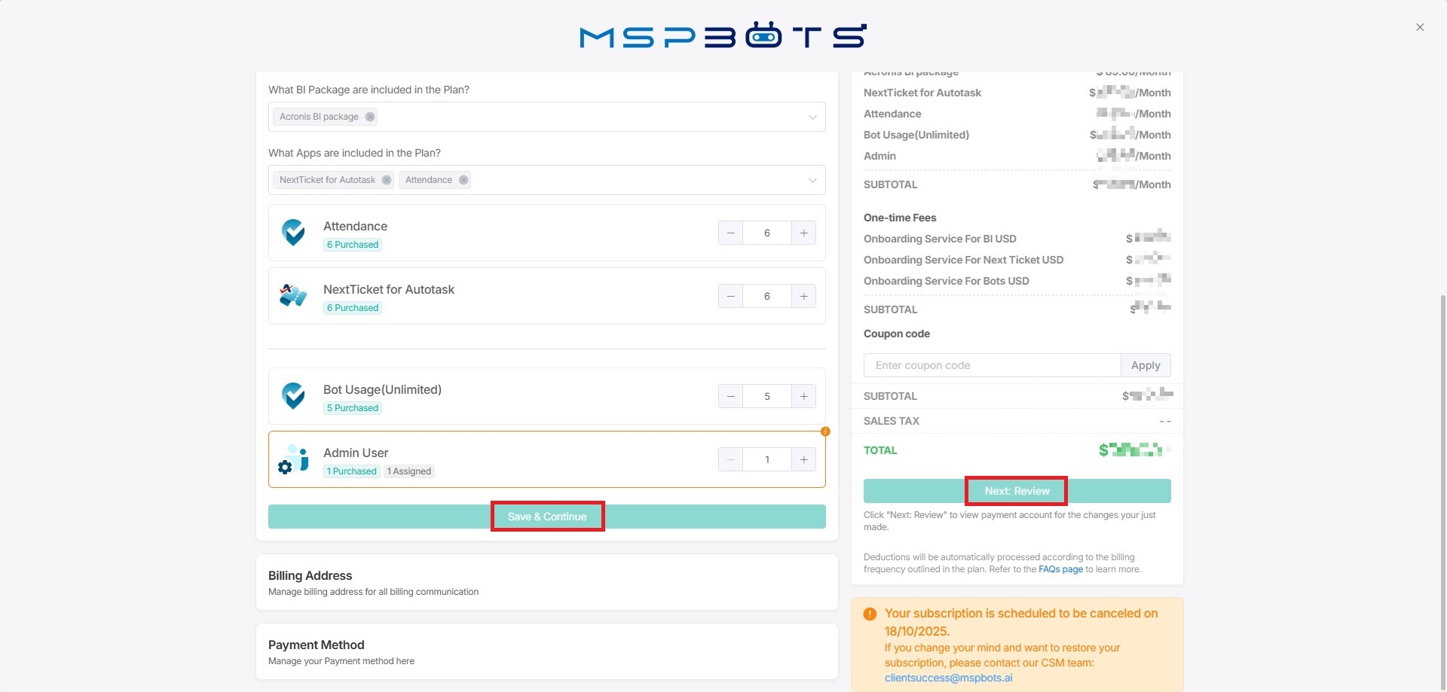
Task: Click the orange warning badge on Admin User
Action: 825,431
